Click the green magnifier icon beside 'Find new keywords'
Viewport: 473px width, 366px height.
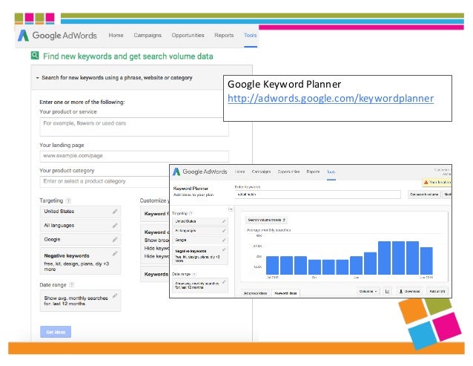35,56
